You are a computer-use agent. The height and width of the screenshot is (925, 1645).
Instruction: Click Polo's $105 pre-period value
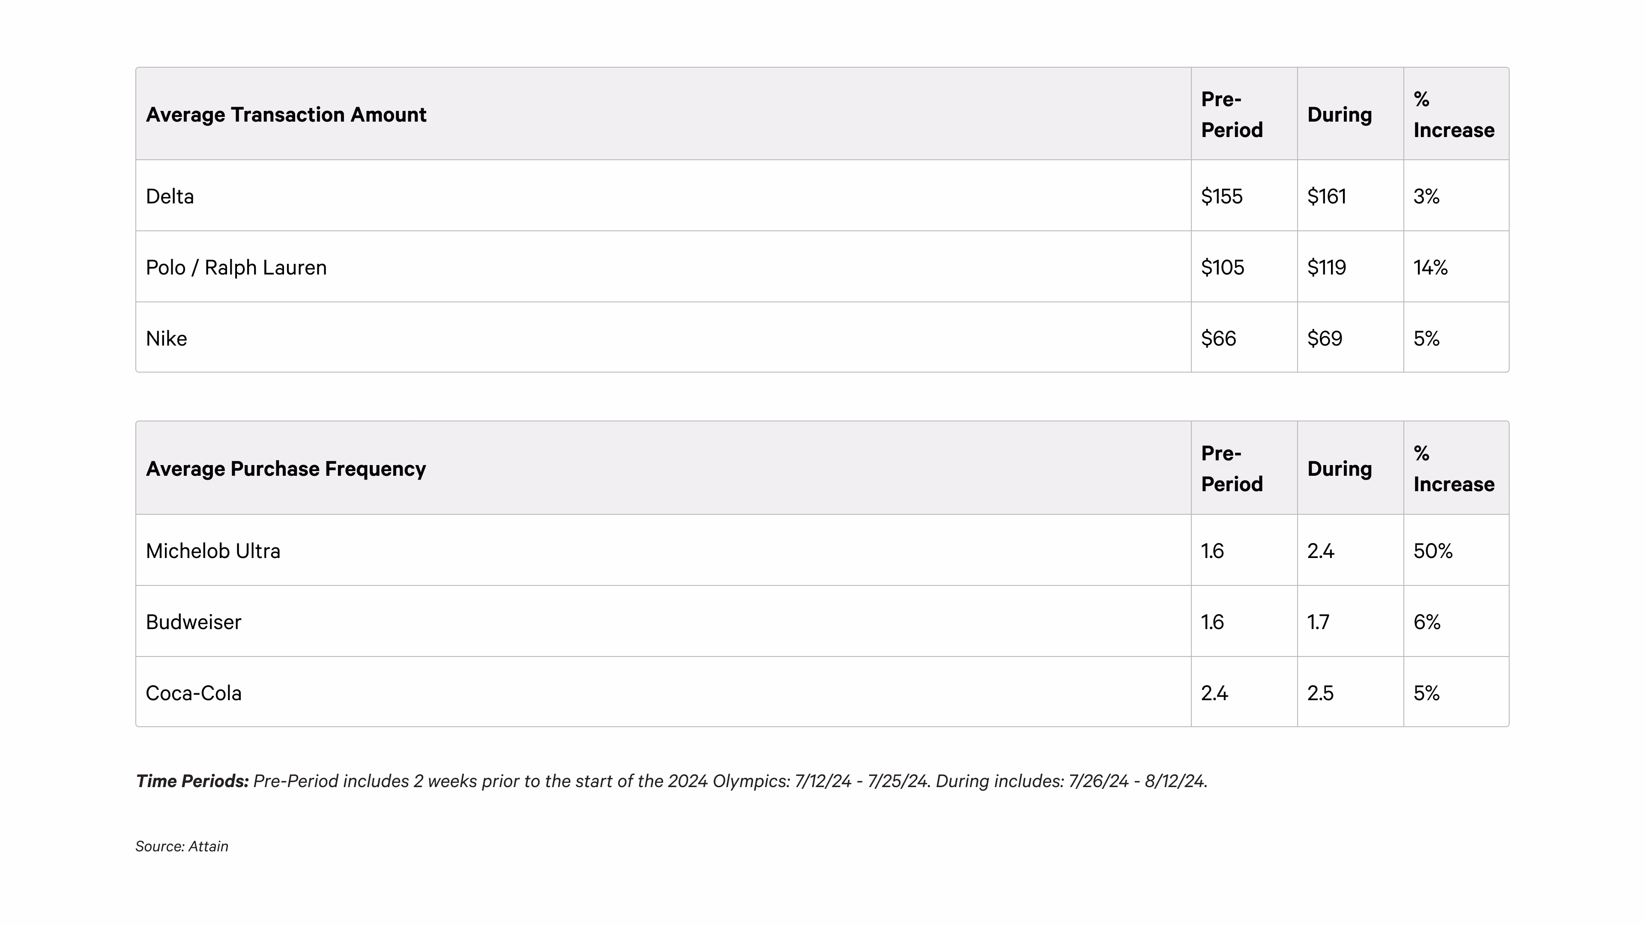(1222, 267)
